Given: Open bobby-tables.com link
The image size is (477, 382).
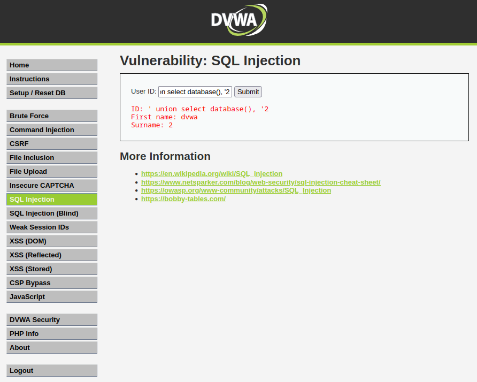Looking at the screenshot, I should pos(183,199).
